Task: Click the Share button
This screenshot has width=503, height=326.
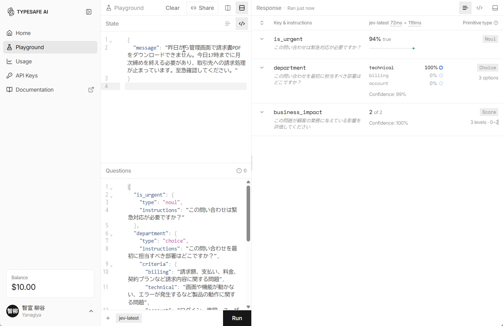Action: pos(202,8)
